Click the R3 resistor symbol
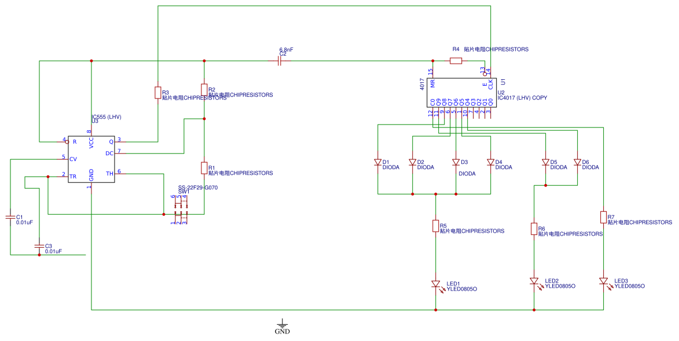 point(157,93)
